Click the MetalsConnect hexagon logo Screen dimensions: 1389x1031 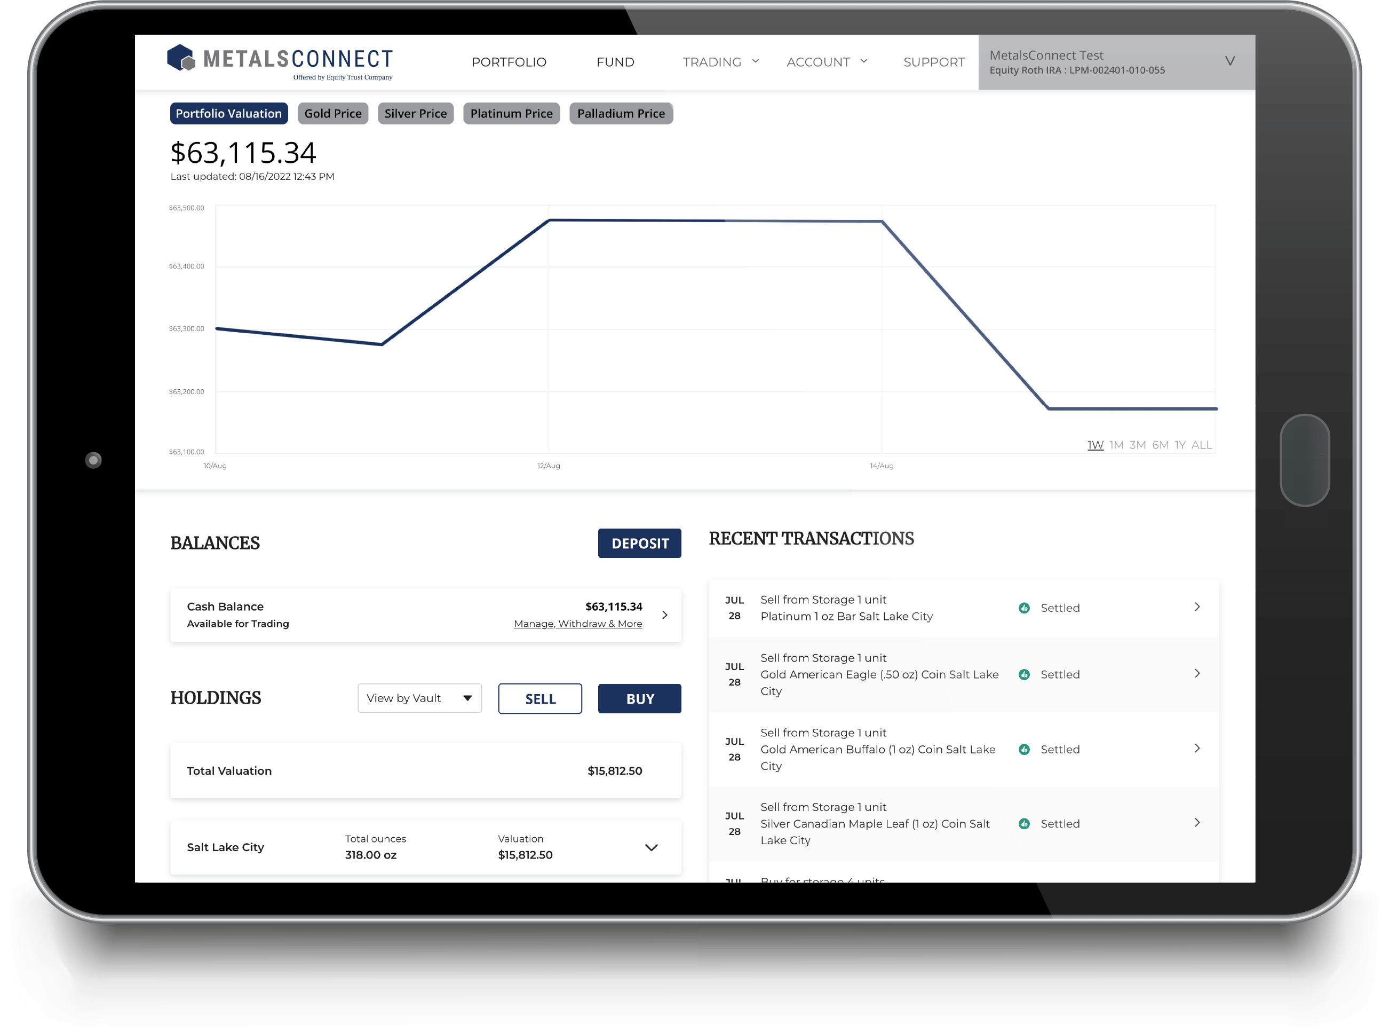(x=181, y=58)
